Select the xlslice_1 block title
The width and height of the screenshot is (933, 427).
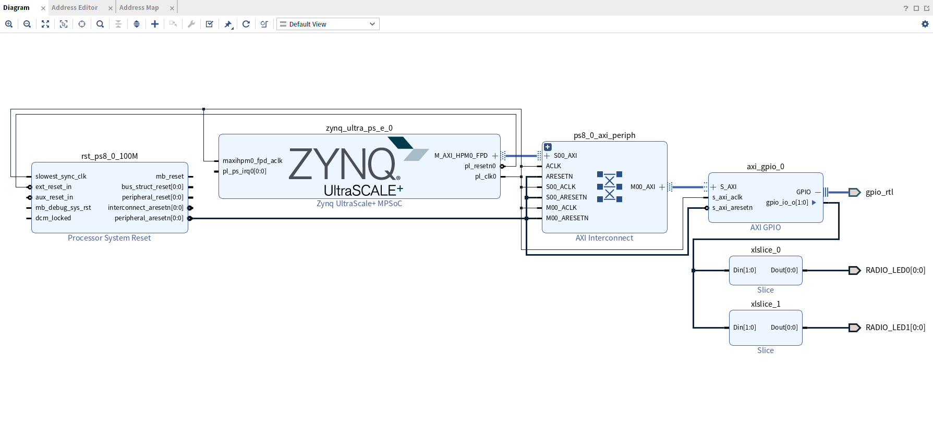point(766,304)
